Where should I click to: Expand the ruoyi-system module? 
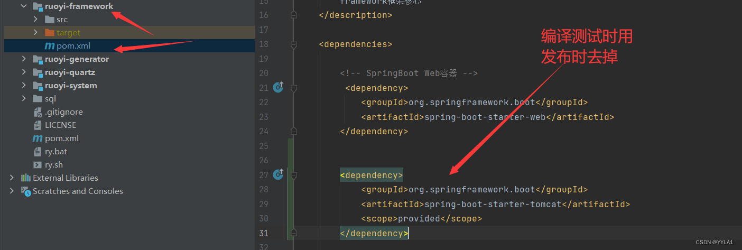pos(23,86)
